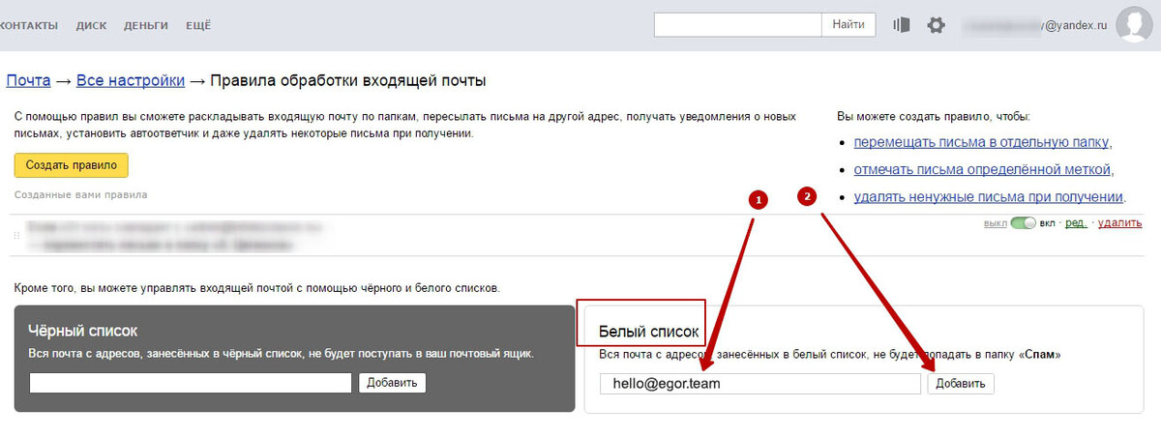Focus the Белый список address input
Screen dimensions: 1161x436
click(x=759, y=384)
